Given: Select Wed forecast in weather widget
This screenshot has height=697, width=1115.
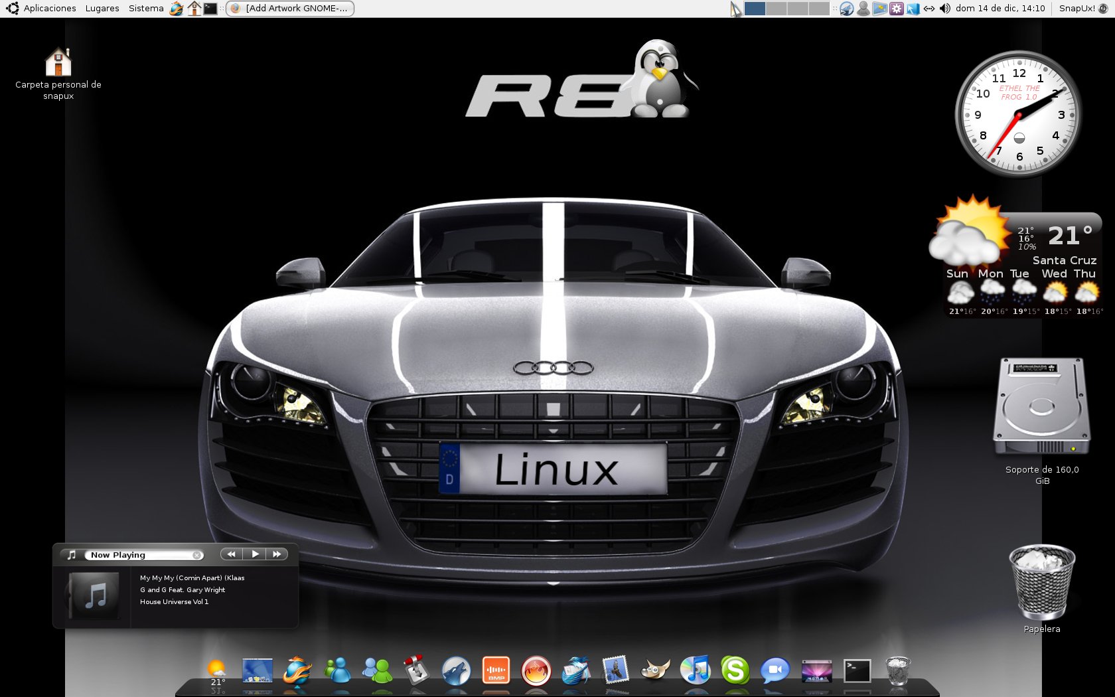Looking at the screenshot, I should click(x=1055, y=291).
